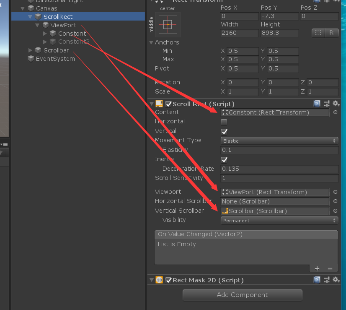The width and height of the screenshot is (346, 310).
Task: Uncheck the Inertia checkbox
Action: (224, 160)
